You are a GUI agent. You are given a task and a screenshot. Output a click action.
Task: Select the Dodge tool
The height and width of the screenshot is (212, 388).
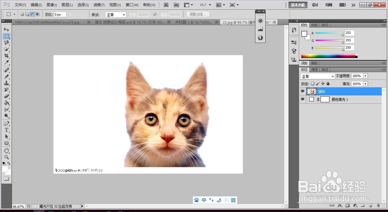click(x=7, y=116)
